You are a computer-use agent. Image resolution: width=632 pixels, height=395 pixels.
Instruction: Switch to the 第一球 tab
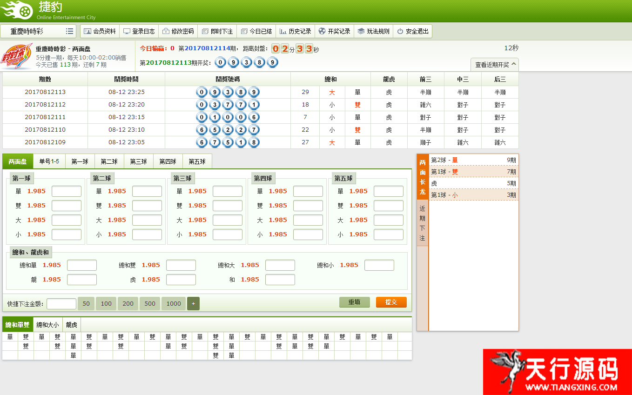point(80,161)
